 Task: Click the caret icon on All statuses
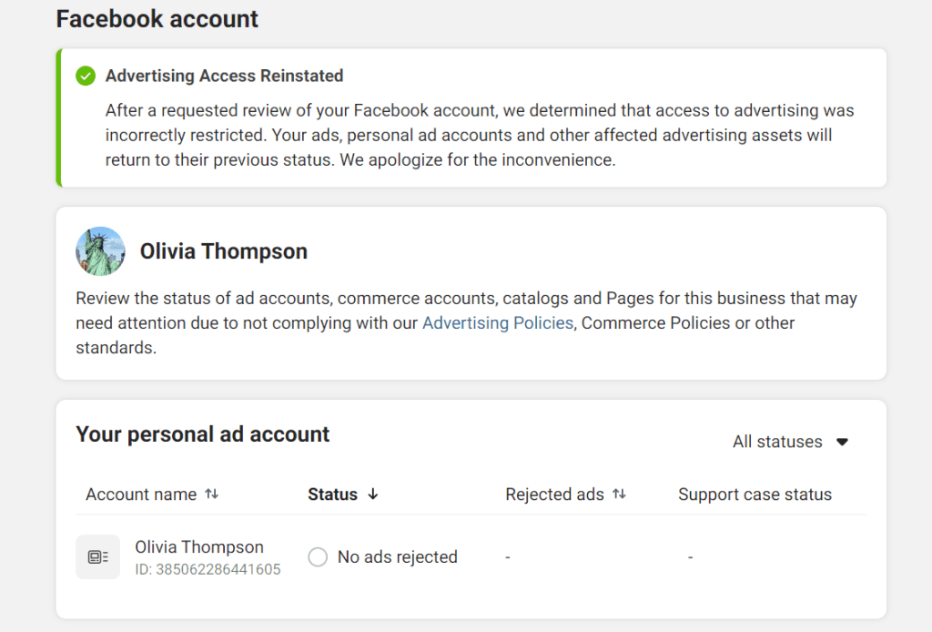842,442
